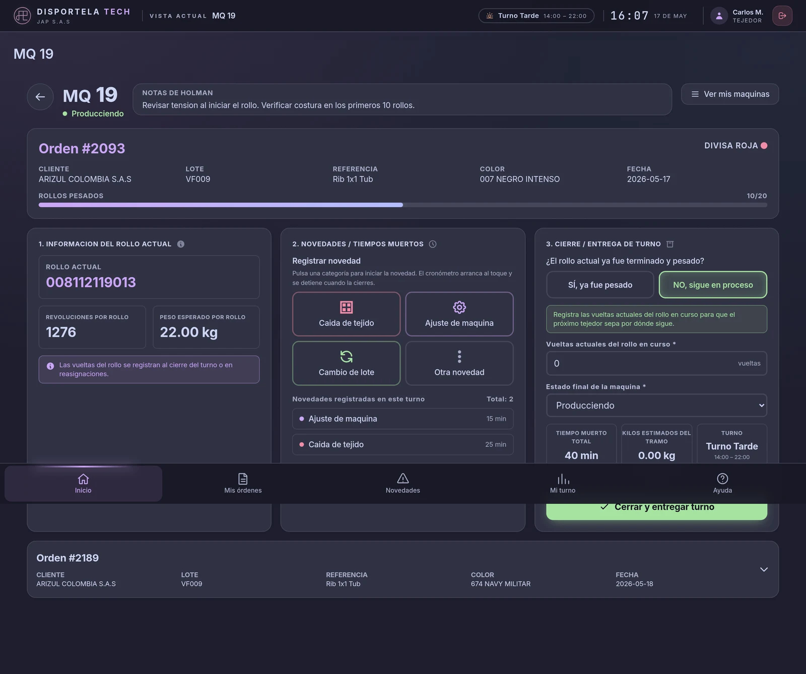Viewport: 806px width, 674px height.
Task: Switch to the Novedades tab label
Action: pyautogui.click(x=403, y=490)
